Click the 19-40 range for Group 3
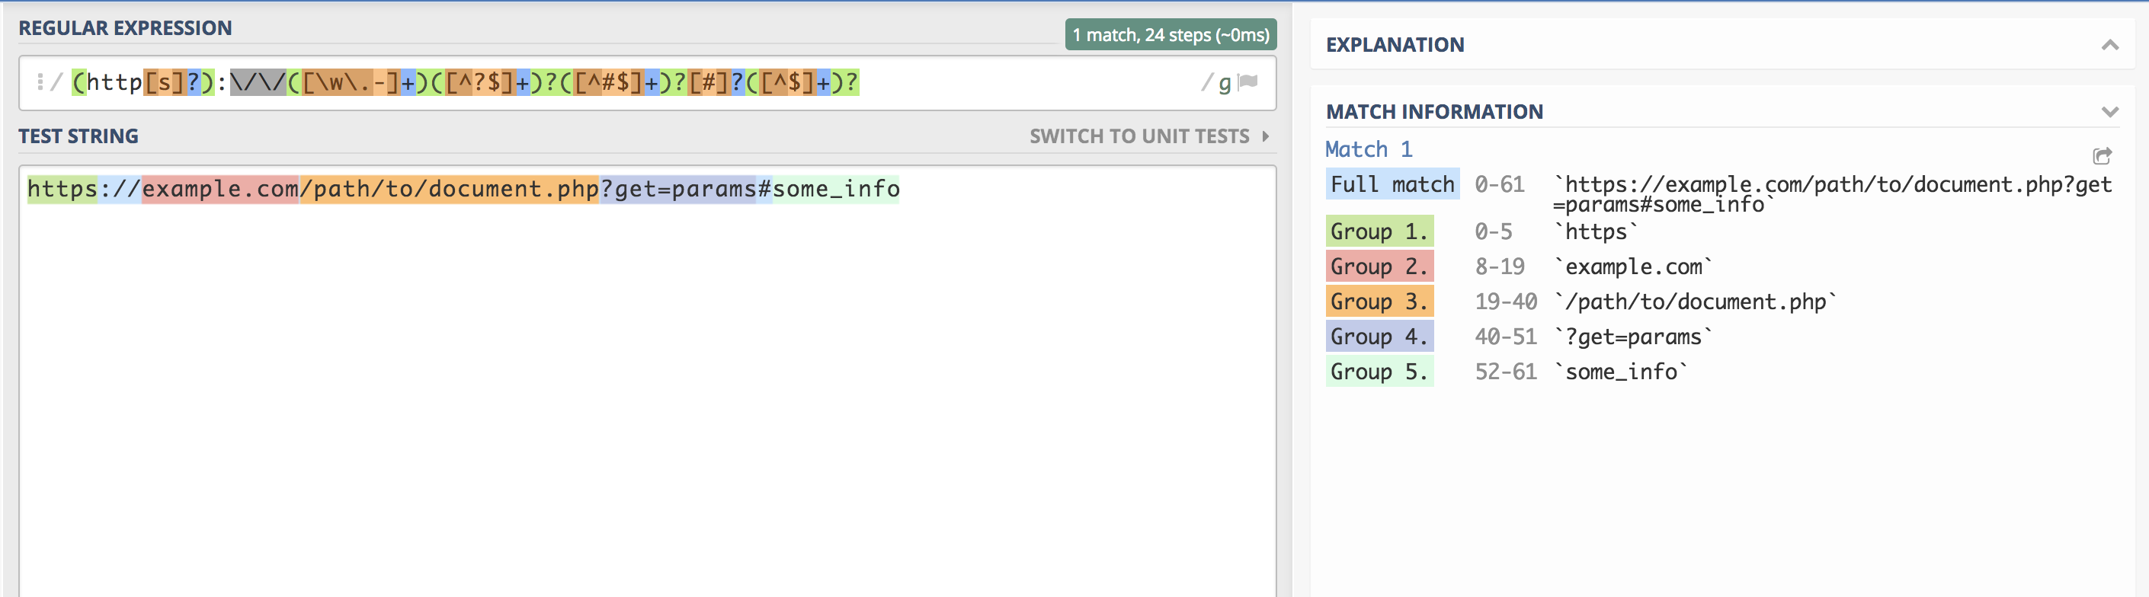Image resolution: width=2149 pixels, height=597 pixels. (1505, 301)
